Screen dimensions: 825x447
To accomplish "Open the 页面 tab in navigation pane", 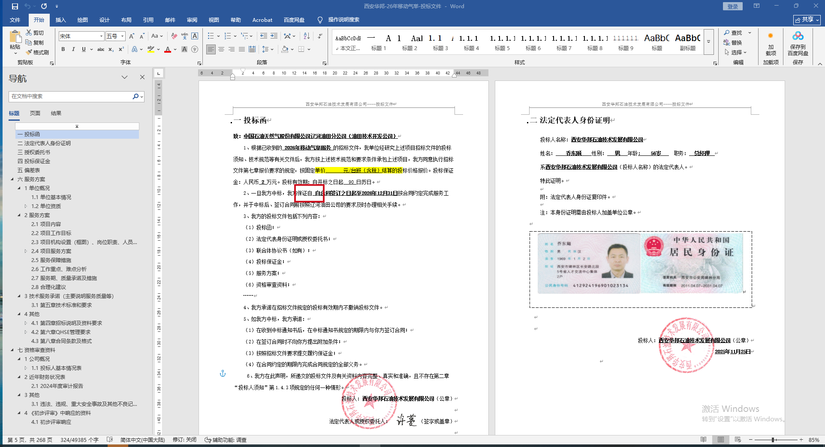I will click(x=35, y=113).
